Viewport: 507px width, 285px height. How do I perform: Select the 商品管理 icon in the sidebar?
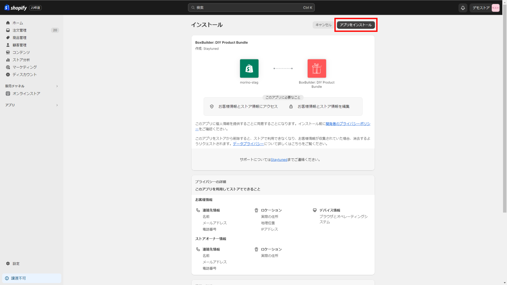[x=8, y=37]
